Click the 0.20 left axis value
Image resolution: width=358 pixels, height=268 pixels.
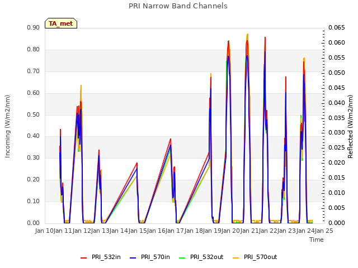(x=34, y=179)
